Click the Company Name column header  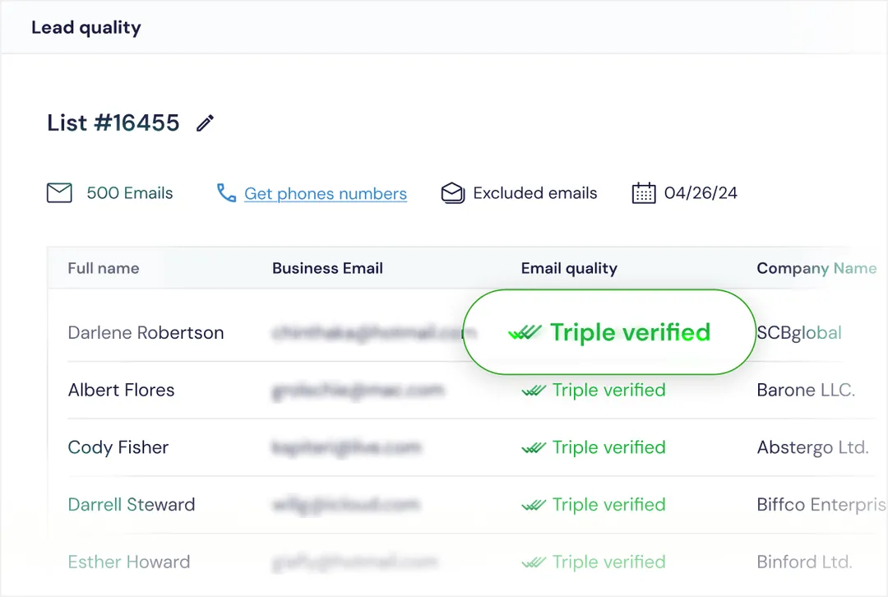pyautogui.click(x=816, y=268)
